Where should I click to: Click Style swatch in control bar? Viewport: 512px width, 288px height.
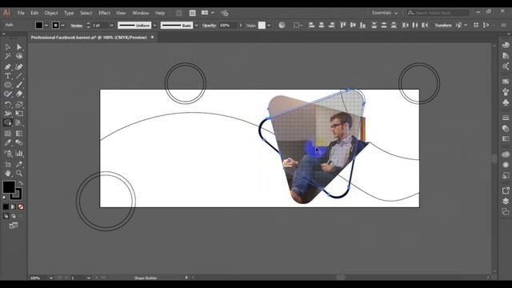pyautogui.click(x=262, y=25)
